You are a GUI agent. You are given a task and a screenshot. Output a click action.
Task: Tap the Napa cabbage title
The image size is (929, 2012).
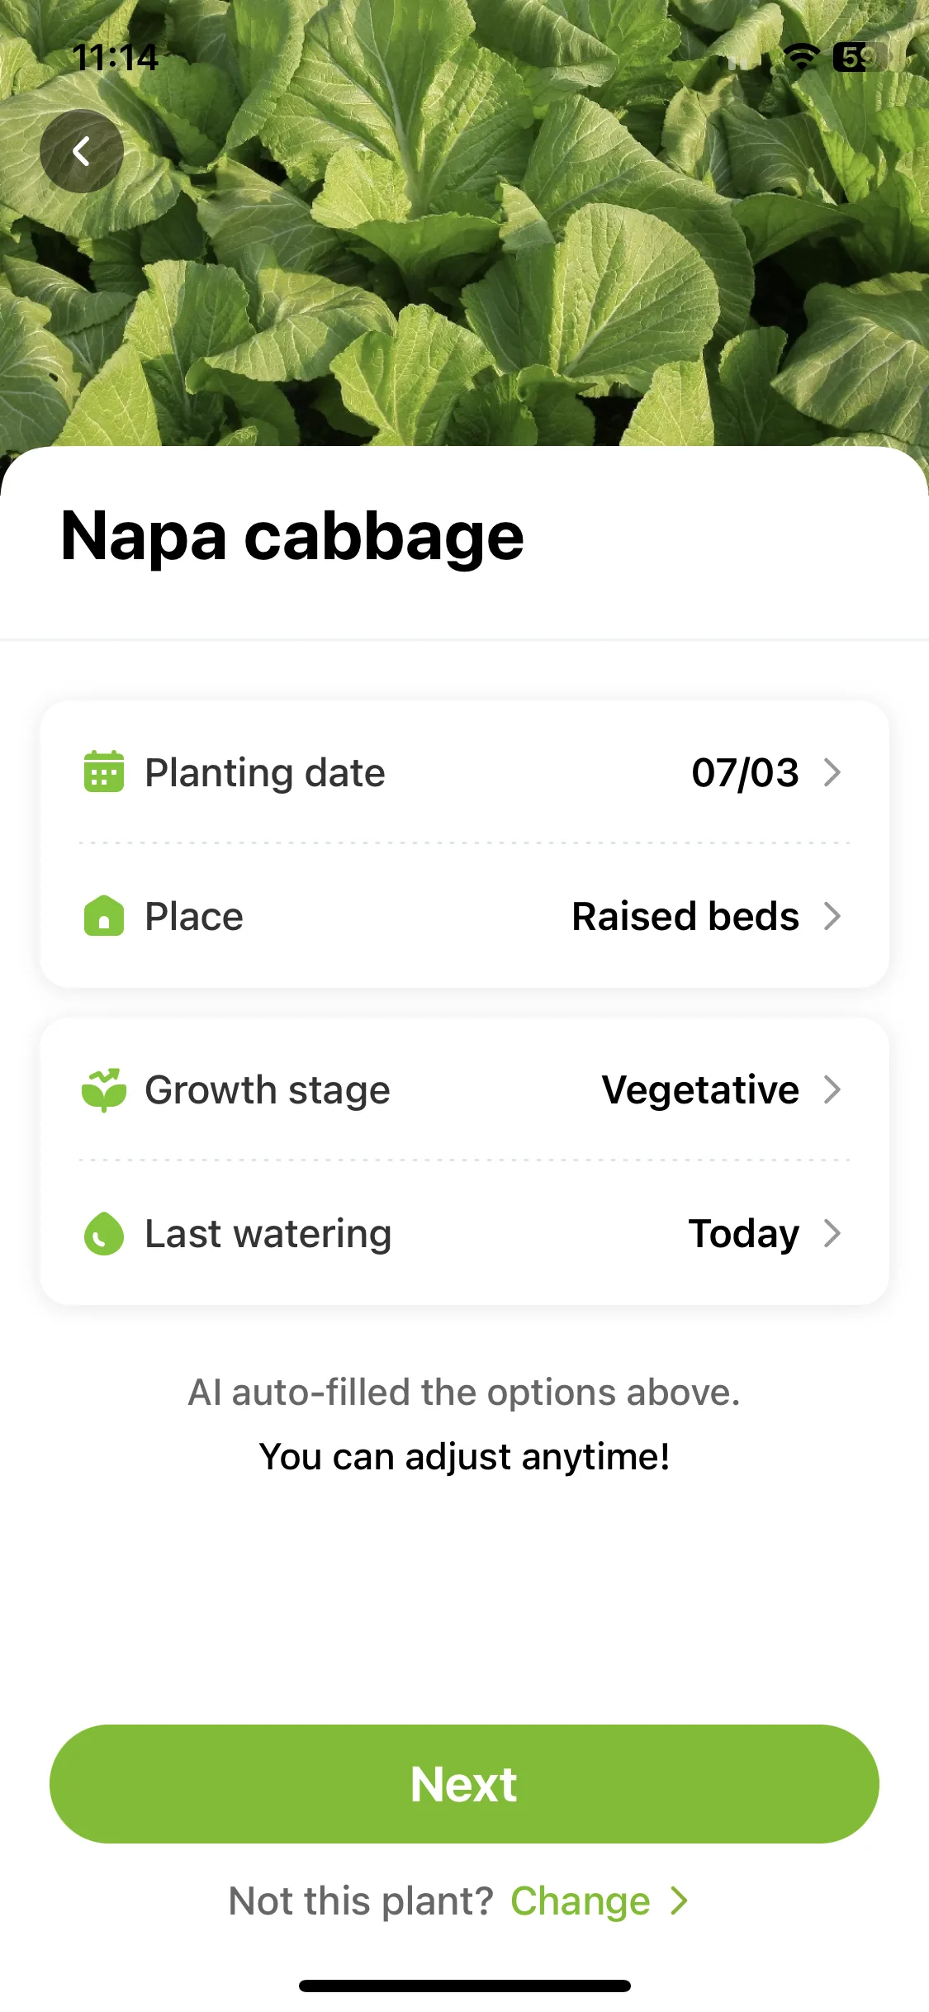click(x=292, y=537)
